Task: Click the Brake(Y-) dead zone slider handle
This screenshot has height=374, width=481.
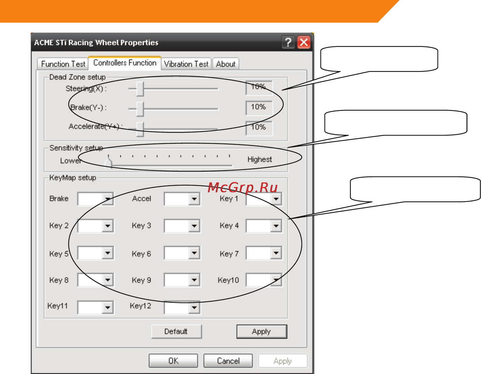Action: click(x=140, y=109)
